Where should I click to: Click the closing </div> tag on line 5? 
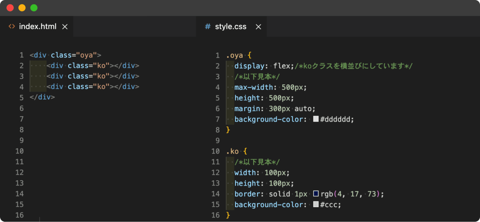tap(42, 97)
